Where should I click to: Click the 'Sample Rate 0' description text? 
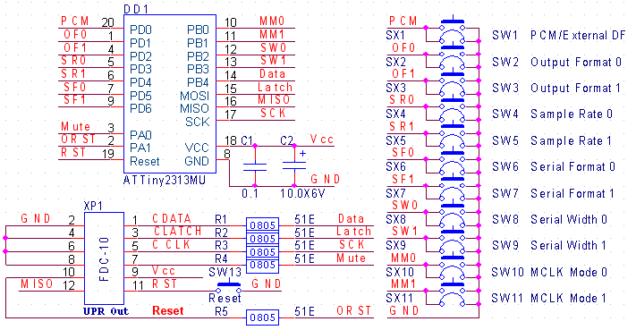click(572, 114)
